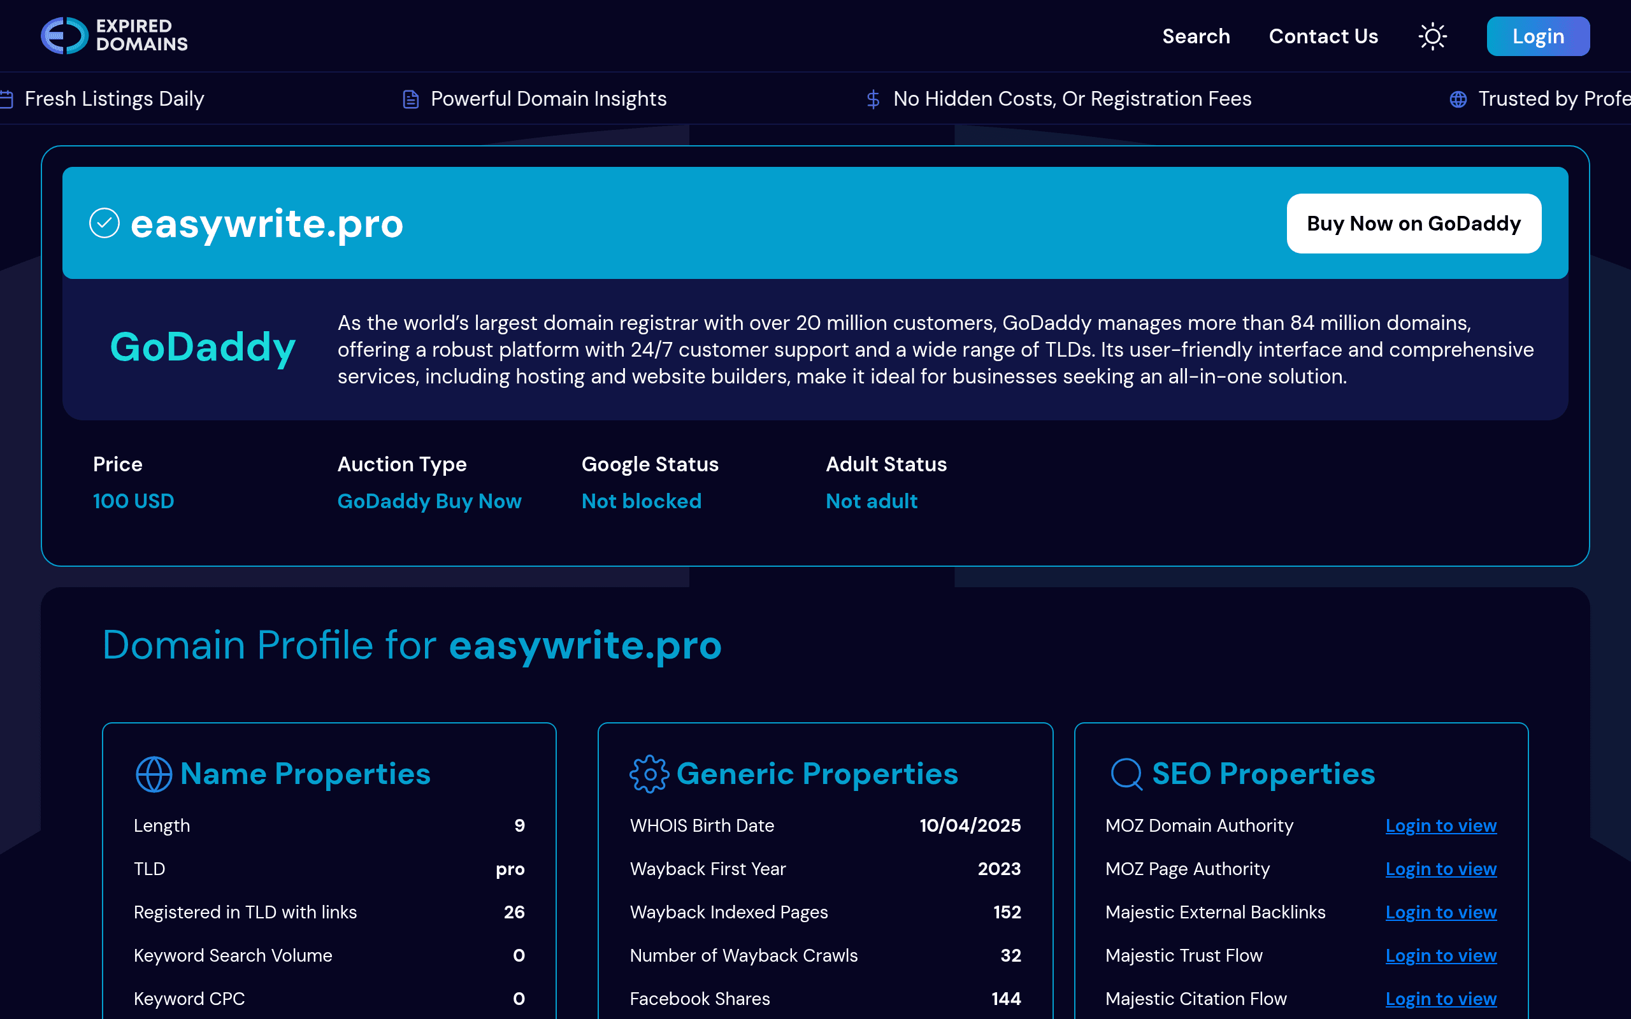Click the checkmark icon beside easywrite.pro
The image size is (1631, 1019).
click(104, 223)
